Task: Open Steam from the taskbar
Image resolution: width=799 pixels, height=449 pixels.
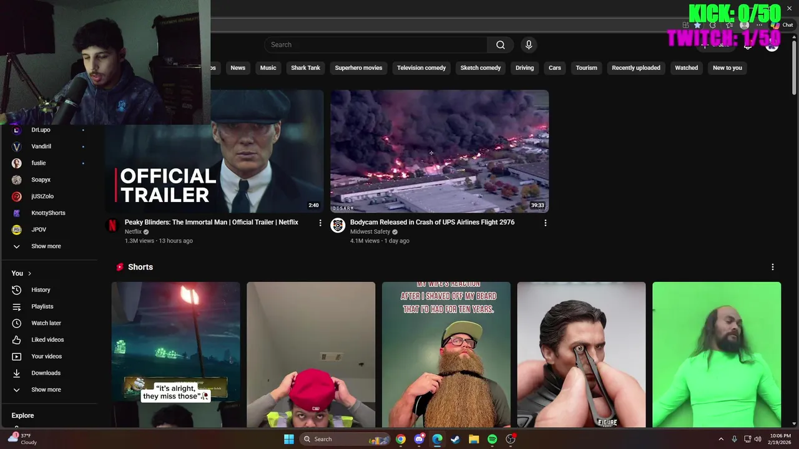Action: coord(456,439)
